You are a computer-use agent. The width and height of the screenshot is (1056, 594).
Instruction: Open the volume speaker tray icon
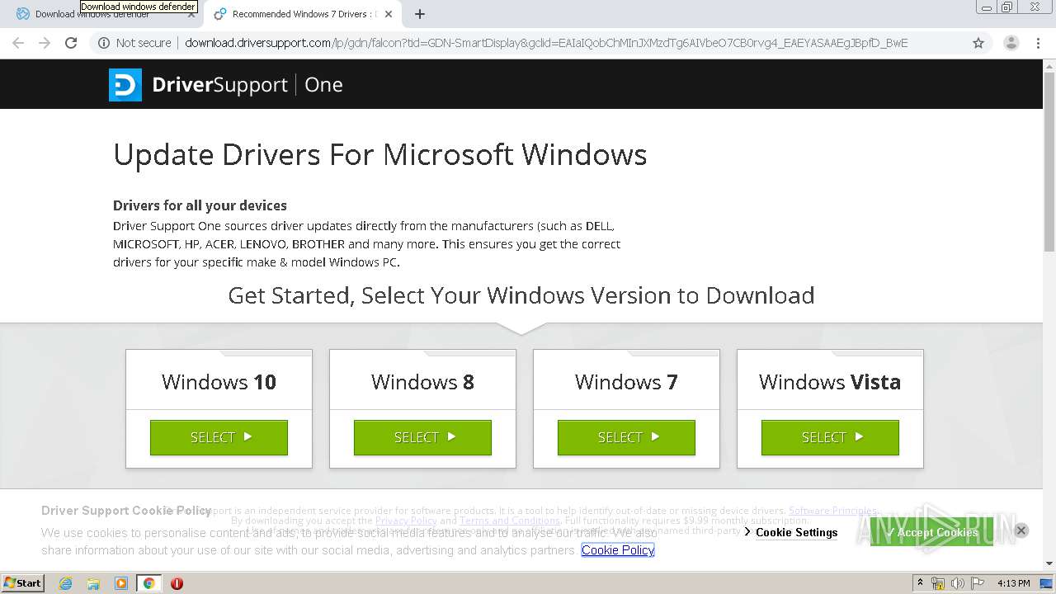(957, 583)
